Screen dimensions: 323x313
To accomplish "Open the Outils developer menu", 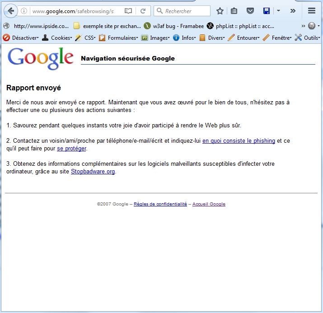I will tap(307, 38).
